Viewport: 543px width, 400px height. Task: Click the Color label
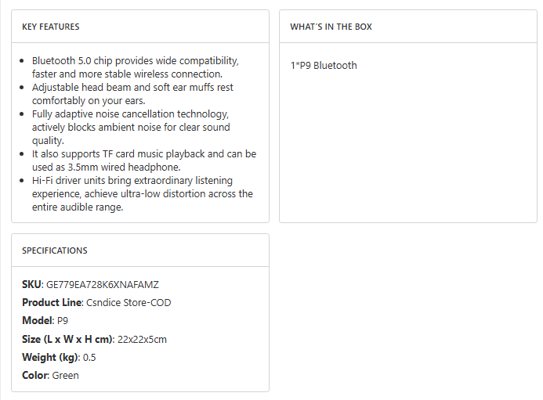[34, 375]
